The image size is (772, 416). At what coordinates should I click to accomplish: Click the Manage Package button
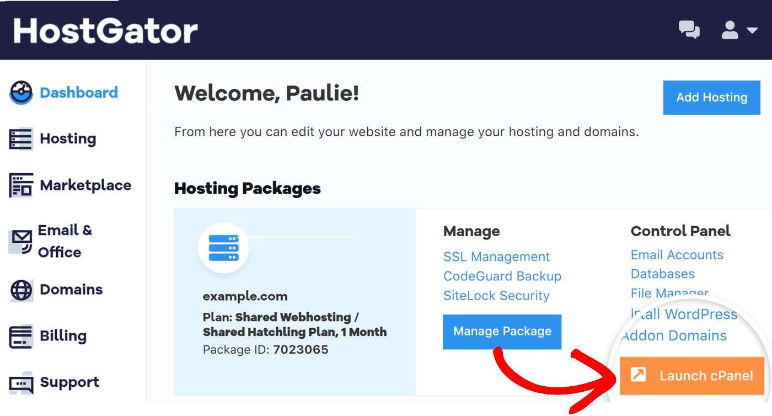click(502, 332)
